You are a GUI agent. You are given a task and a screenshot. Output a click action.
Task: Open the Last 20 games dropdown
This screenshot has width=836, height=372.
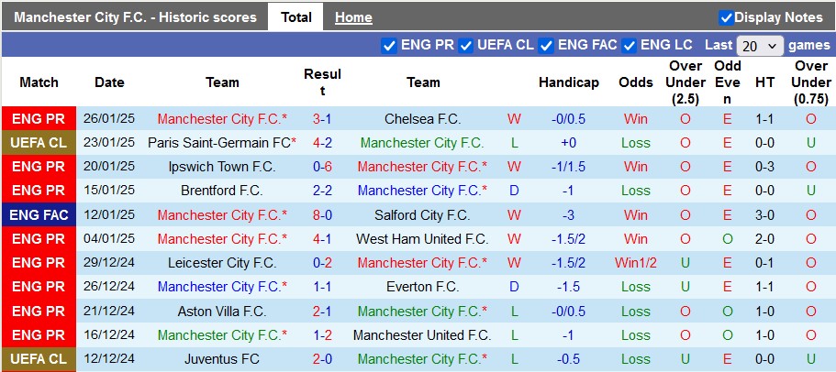(x=760, y=45)
